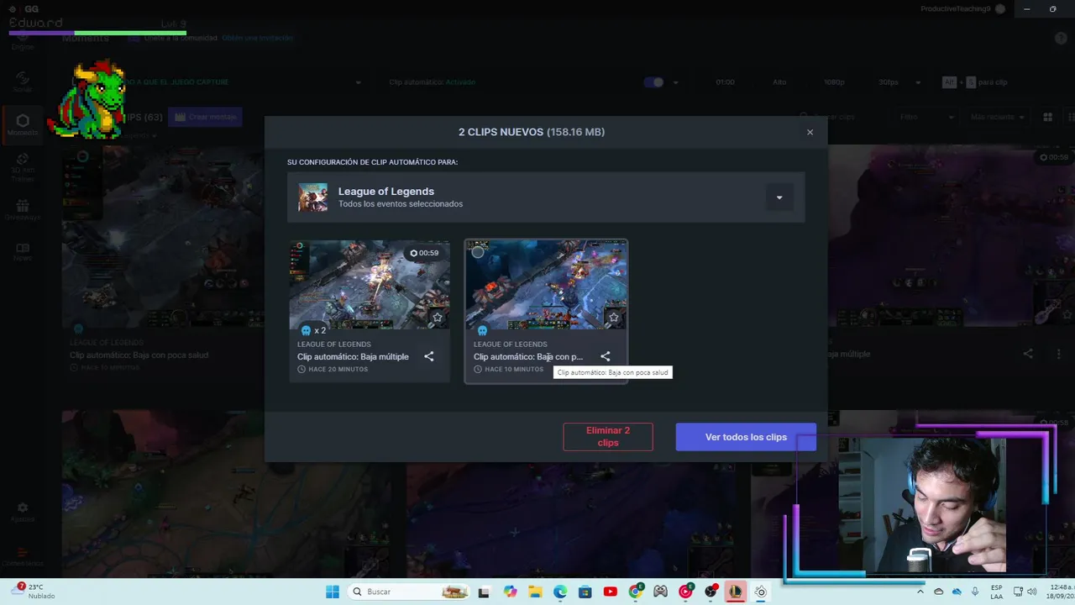Open the Filtro dropdown
This screenshot has width=1075, height=605.
coord(926,117)
